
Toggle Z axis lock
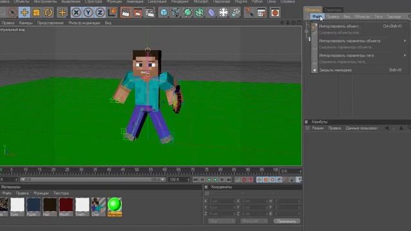pos(100,12)
